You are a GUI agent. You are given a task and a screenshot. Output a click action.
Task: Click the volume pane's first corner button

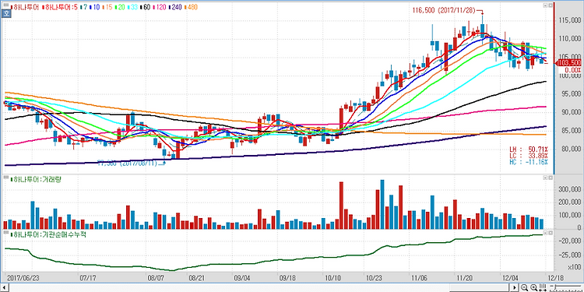545,178
